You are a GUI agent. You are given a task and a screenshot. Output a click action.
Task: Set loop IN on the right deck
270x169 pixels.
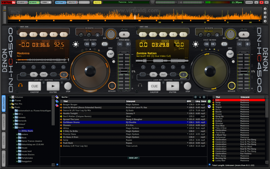153,74
